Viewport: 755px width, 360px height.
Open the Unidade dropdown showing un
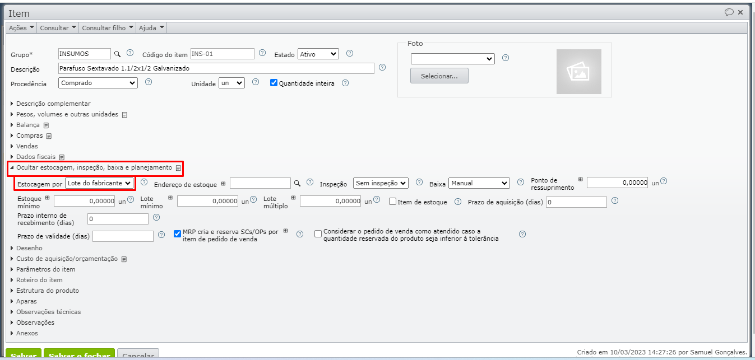coord(232,83)
